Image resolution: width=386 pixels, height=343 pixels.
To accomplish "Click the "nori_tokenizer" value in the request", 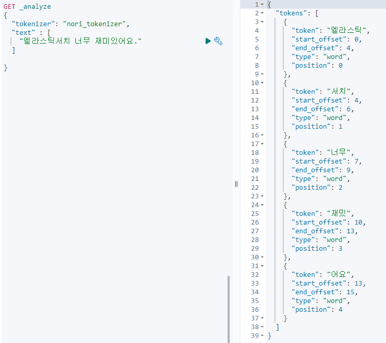I will pyautogui.click(x=94, y=24).
